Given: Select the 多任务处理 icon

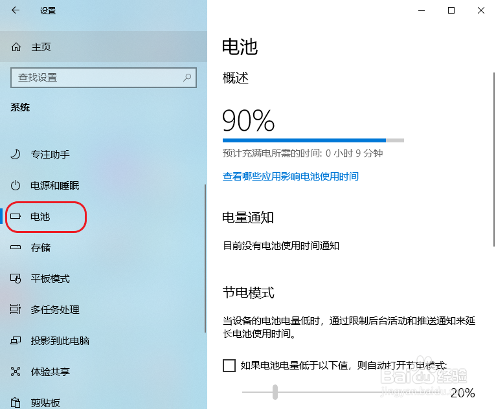Looking at the screenshot, I should (x=16, y=309).
